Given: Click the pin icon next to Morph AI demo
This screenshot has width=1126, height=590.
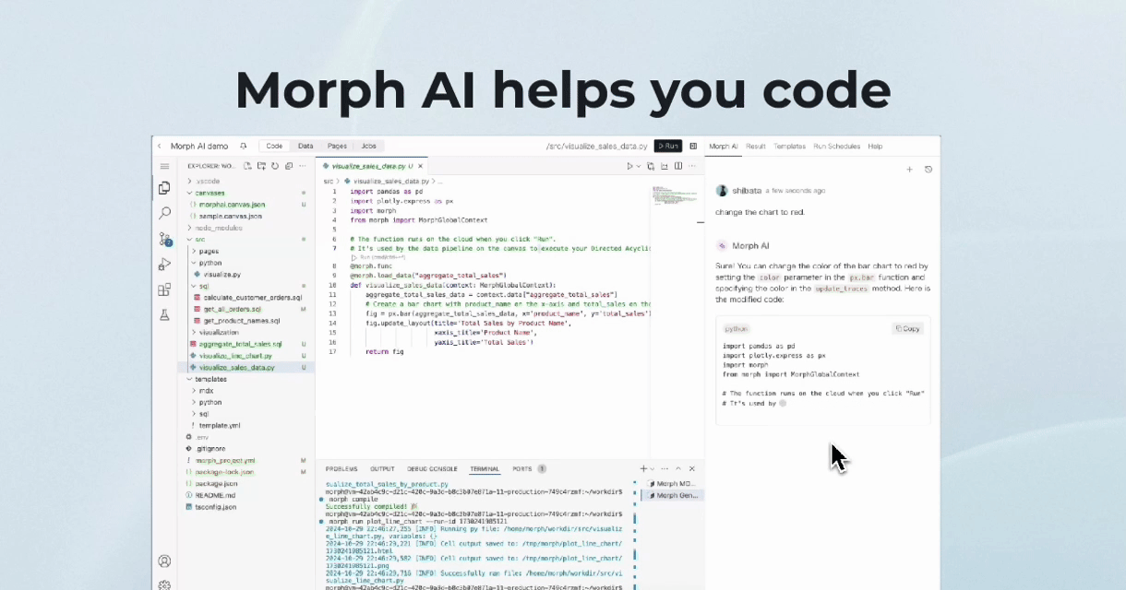Looking at the screenshot, I should point(243,146).
